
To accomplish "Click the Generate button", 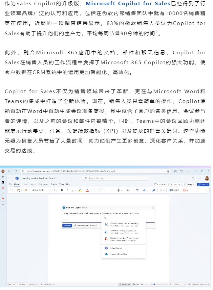I will coord(67,225).
